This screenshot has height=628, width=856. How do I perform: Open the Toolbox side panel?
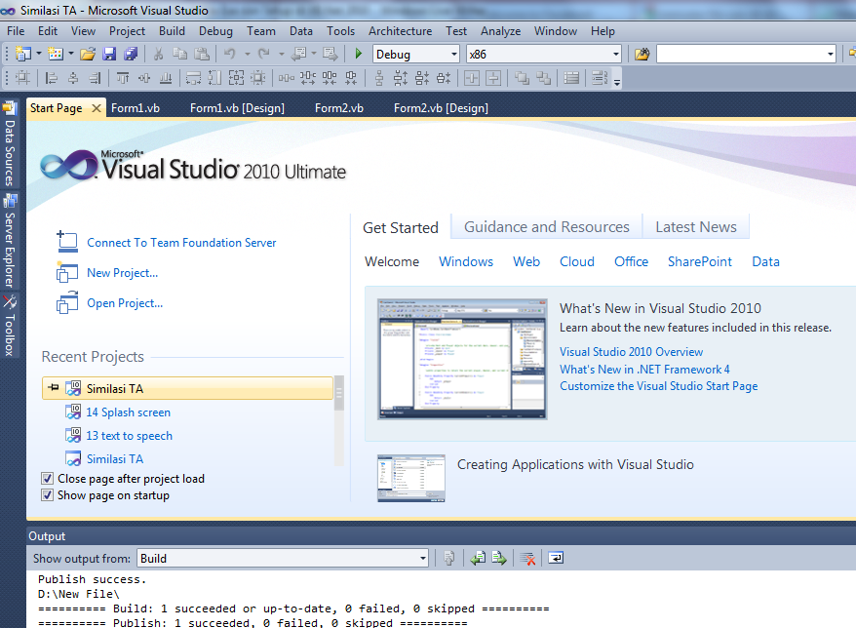point(10,326)
